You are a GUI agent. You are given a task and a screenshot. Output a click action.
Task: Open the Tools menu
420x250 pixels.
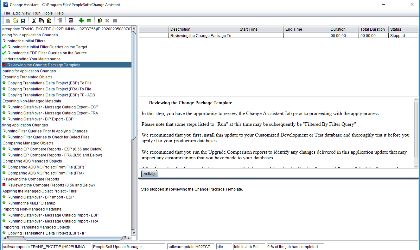pyautogui.click(x=48, y=13)
